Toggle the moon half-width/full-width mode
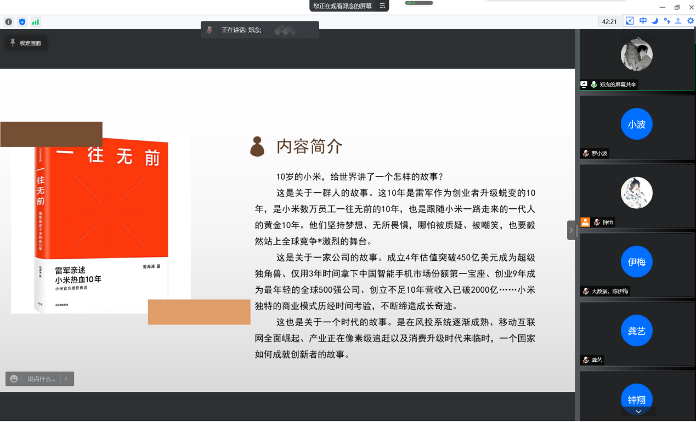 [x=655, y=21]
